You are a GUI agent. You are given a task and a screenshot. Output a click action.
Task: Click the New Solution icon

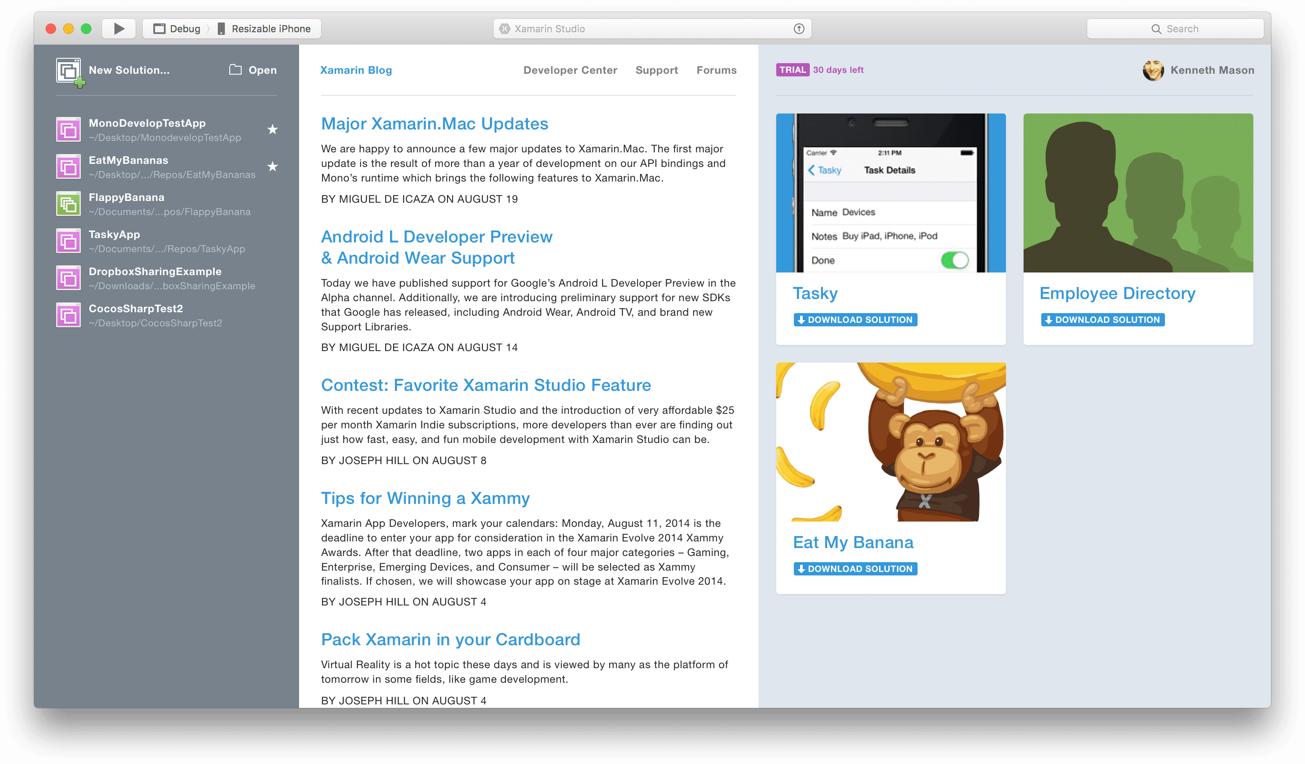point(68,70)
